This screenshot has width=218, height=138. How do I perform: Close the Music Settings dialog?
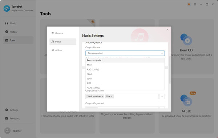click(167, 30)
